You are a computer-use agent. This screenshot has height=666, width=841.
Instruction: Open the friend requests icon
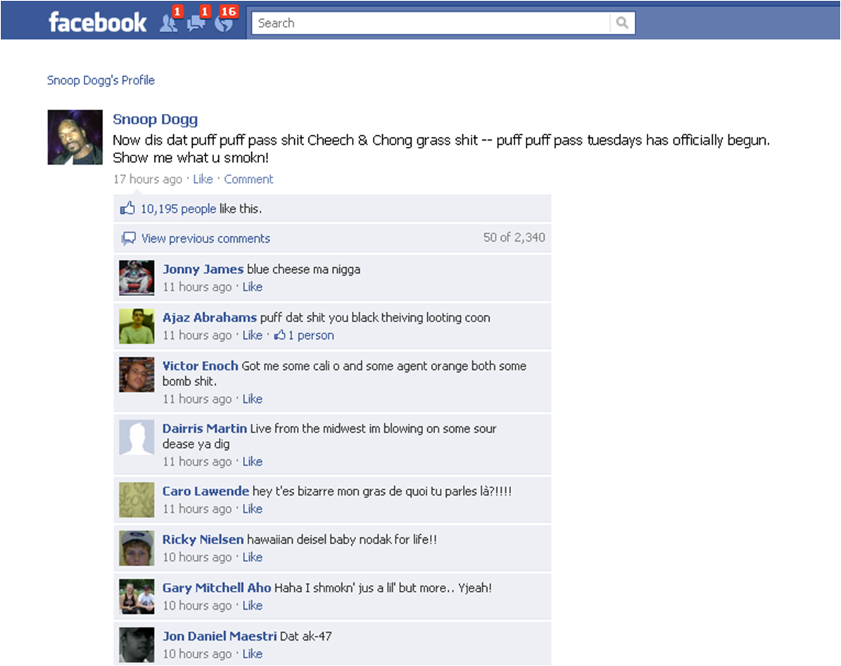coord(169,24)
